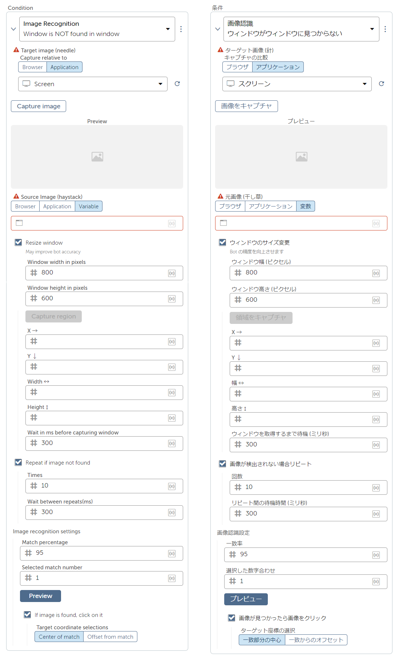
Task: Expand the Screen selection dropdown
Action: (x=93, y=84)
